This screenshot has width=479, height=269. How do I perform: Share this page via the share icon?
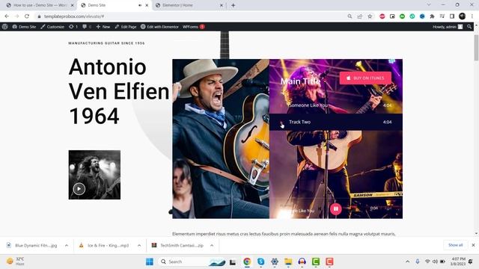(x=360, y=16)
